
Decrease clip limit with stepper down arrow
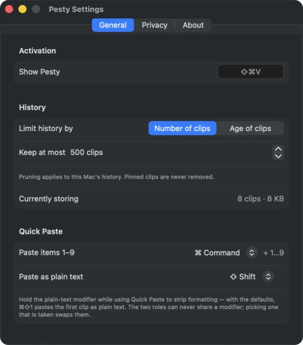(278, 156)
